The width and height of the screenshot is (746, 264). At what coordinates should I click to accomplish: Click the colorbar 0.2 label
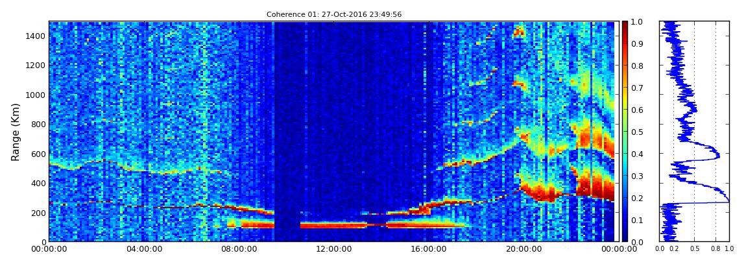(x=636, y=198)
